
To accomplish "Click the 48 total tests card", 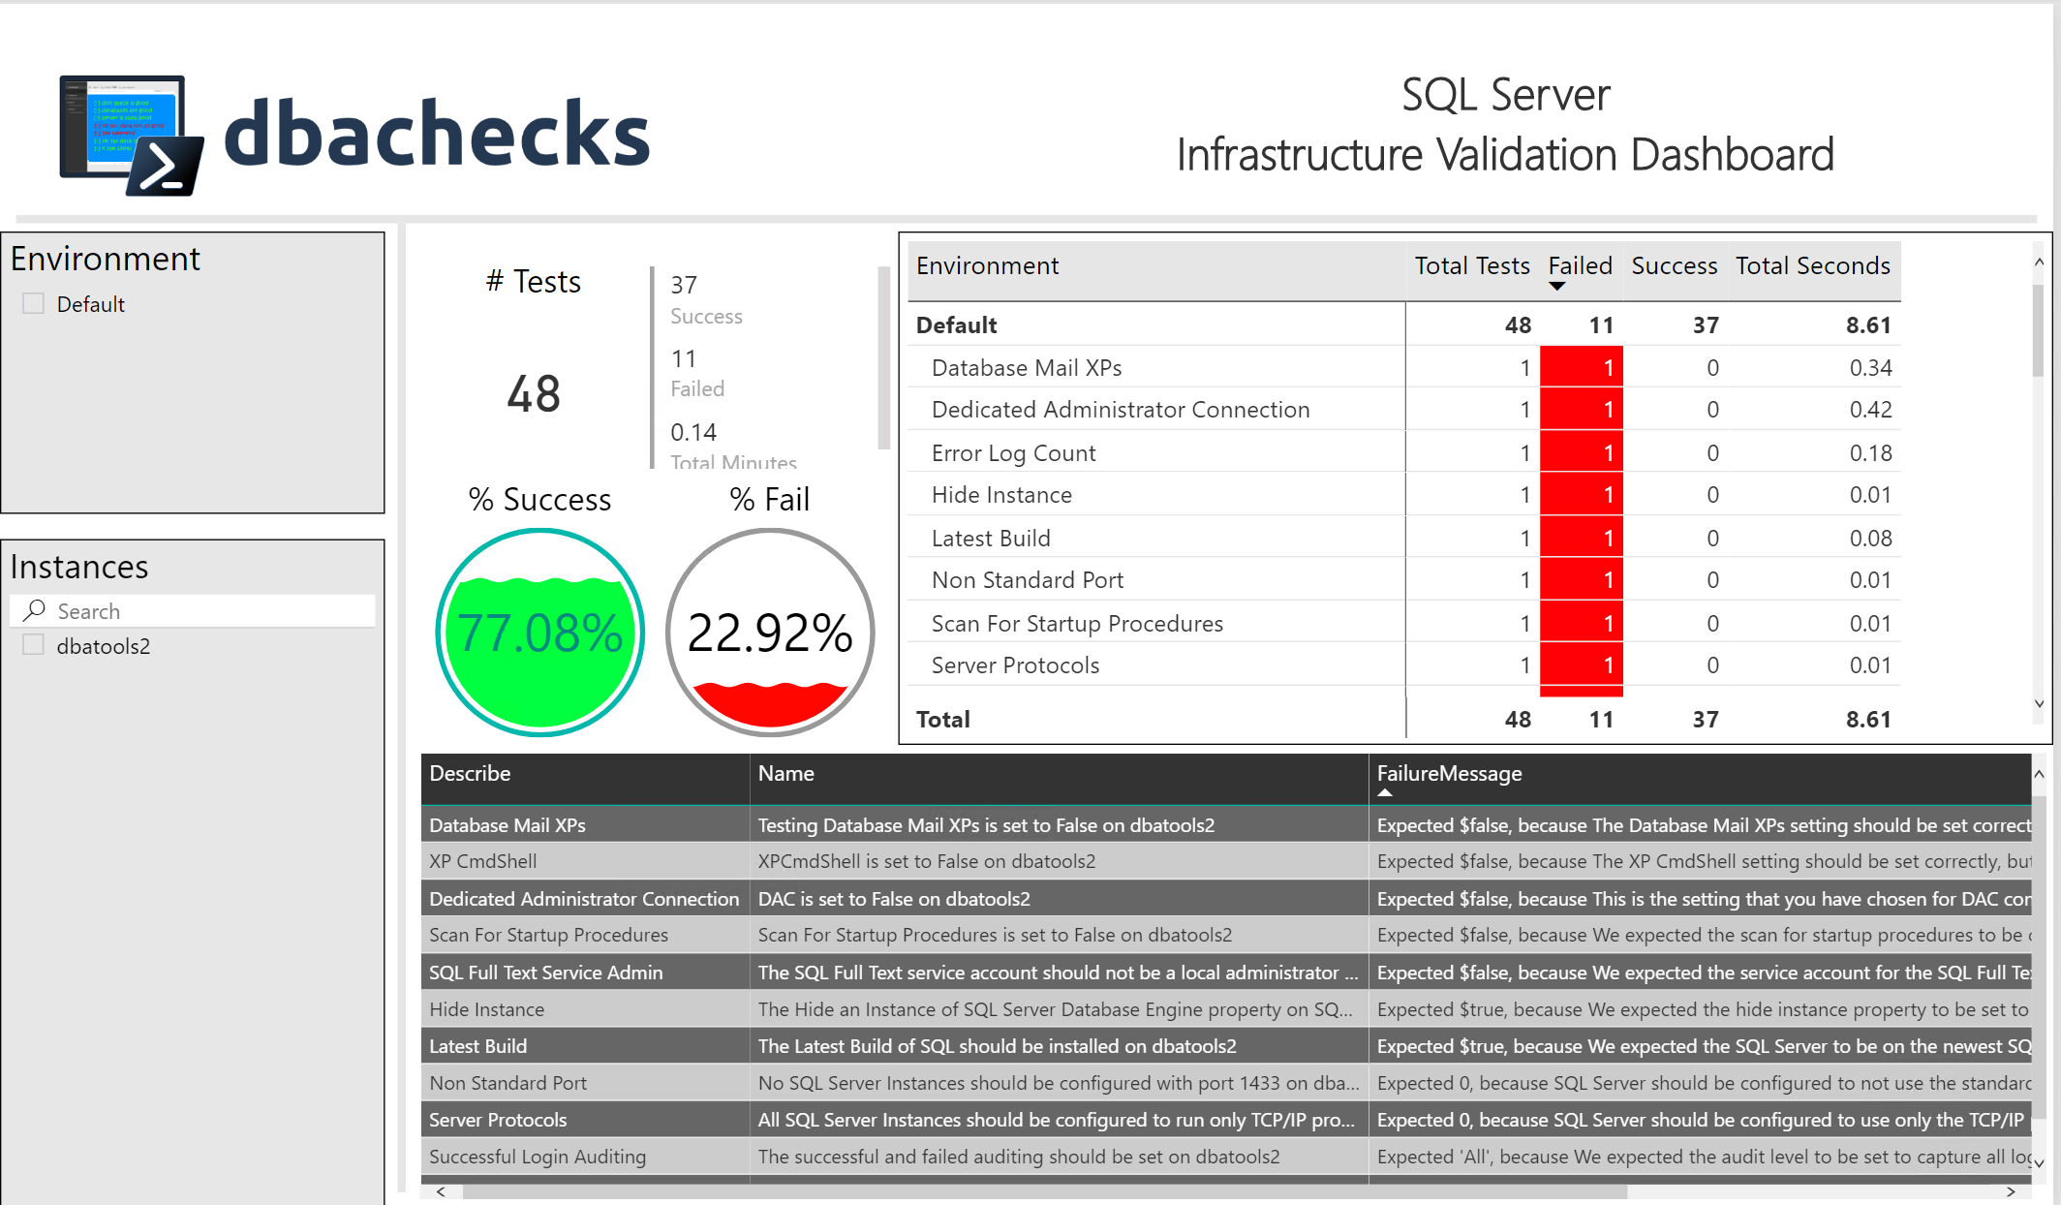I will click(x=534, y=393).
